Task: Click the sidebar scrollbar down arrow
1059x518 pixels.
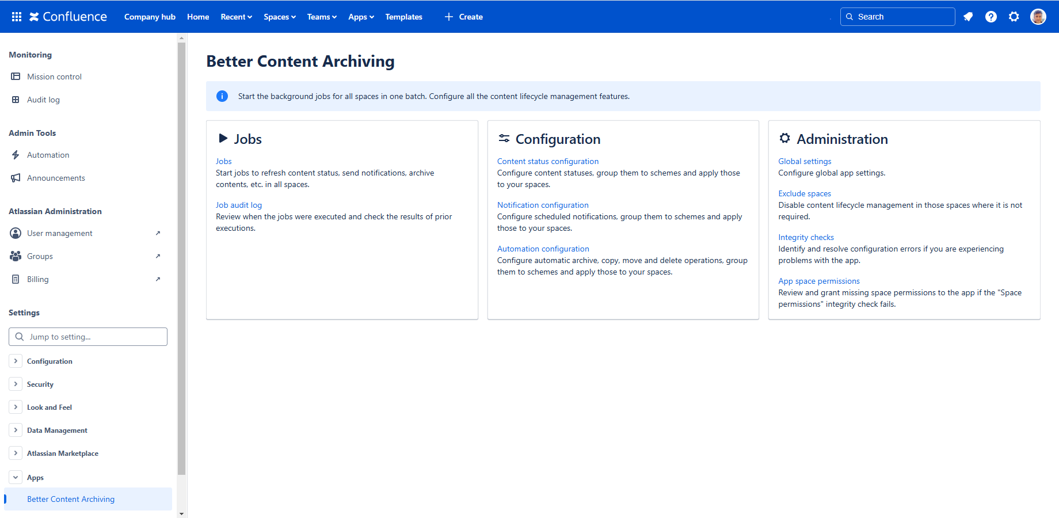Action: pos(182,513)
